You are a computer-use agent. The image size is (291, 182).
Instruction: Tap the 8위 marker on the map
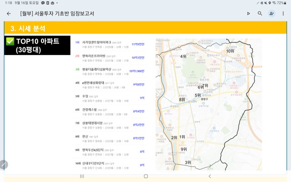point(182,100)
